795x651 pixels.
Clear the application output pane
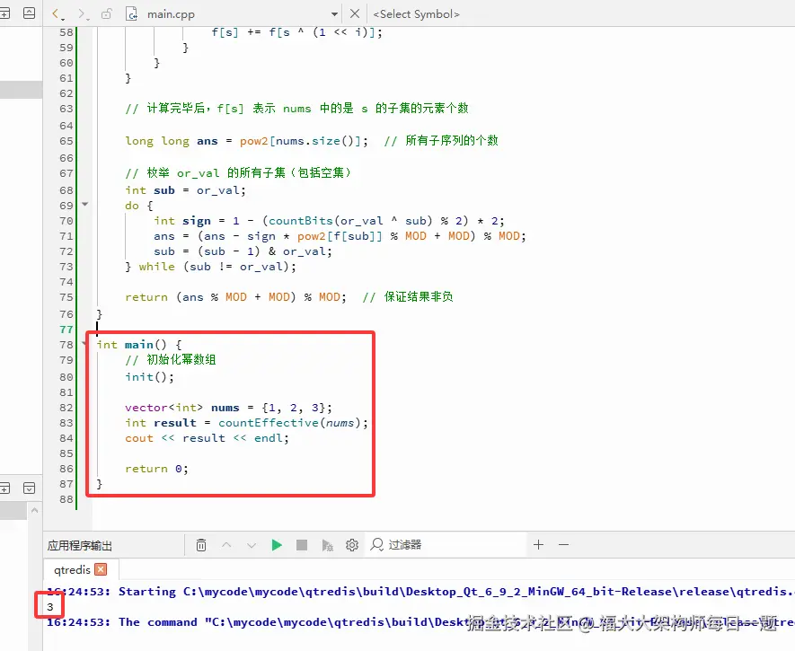[201, 545]
